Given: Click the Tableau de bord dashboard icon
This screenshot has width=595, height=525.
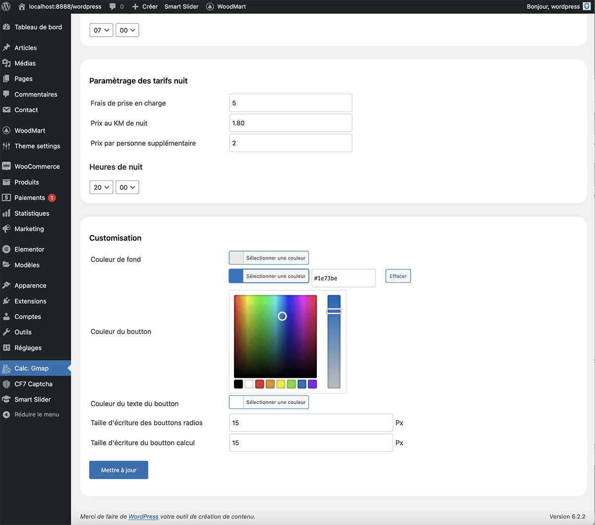Looking at the screenshot, I should coord(6,27).
